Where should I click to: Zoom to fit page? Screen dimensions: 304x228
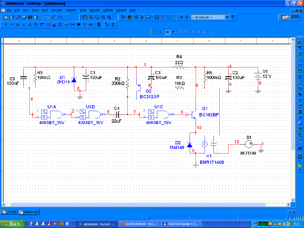[x=109, y=17]
